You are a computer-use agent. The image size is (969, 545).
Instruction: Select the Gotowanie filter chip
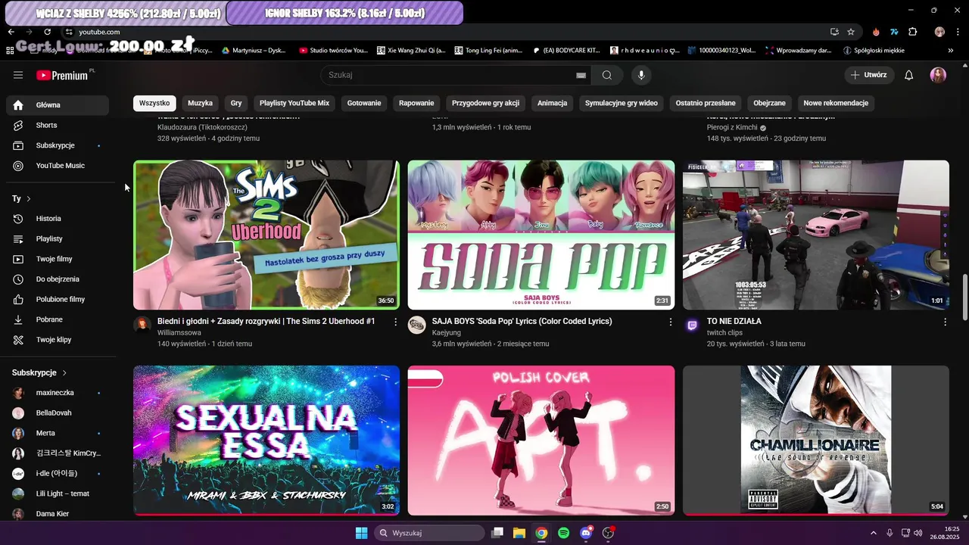[x=364, y=103]
